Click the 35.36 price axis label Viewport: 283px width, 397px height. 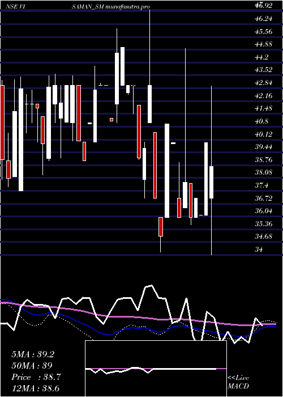264,224
